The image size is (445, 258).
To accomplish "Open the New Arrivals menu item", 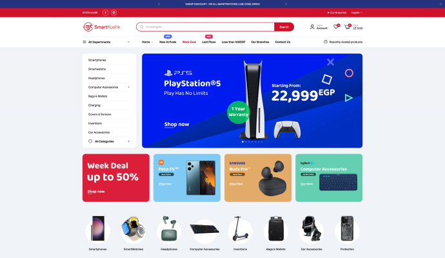I will tap(168, 42).
